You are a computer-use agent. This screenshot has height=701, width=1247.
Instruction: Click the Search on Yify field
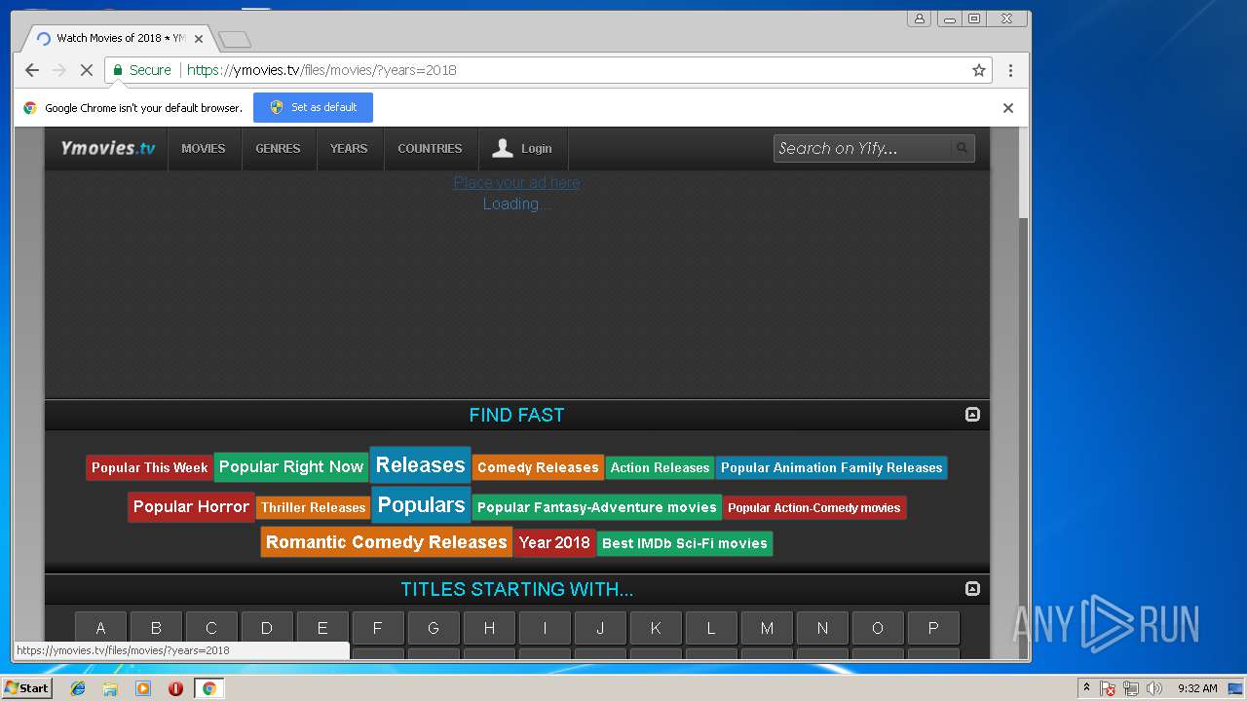pyautogui.click(x=861, y=148)
